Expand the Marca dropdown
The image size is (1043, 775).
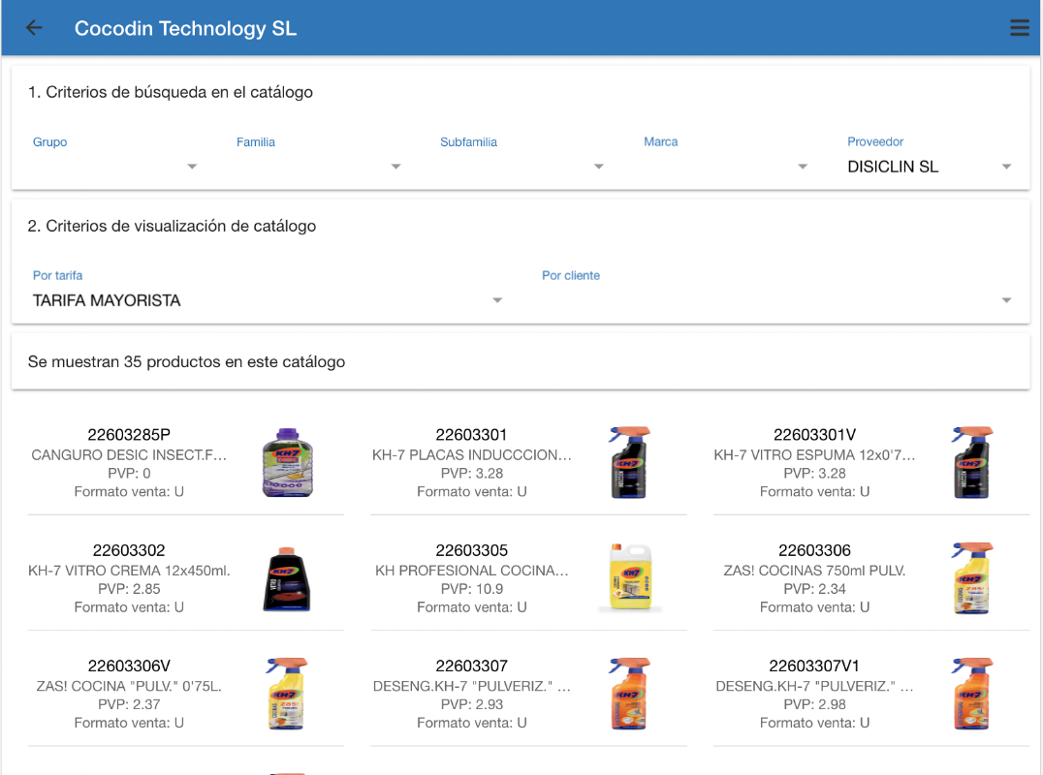point(726,167)
